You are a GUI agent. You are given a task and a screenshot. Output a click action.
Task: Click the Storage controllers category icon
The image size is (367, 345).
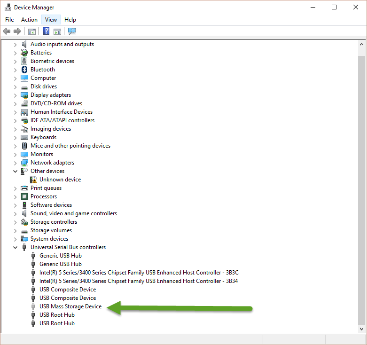pos(24,222)
